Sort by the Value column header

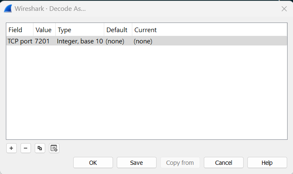pyautogui.click(x=44, y=30)
